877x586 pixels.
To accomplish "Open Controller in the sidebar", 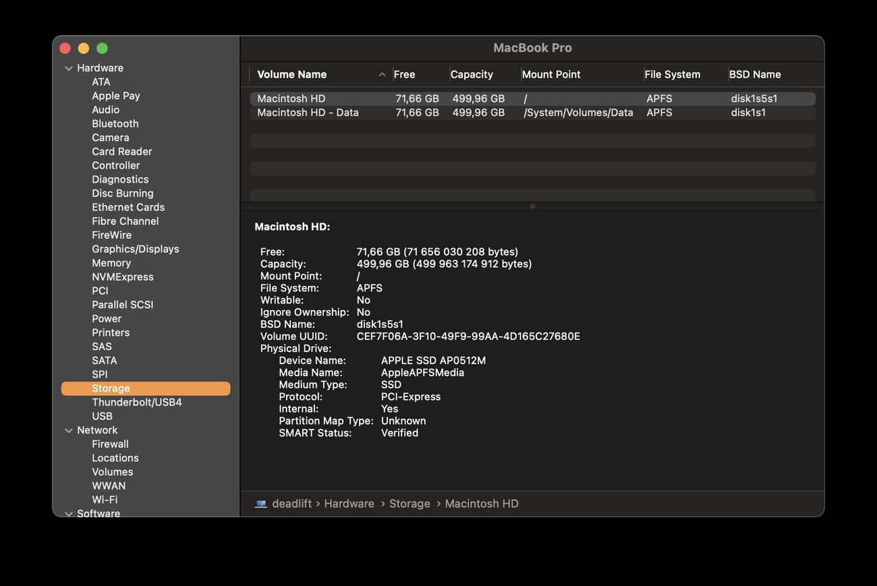I will 116,166.
